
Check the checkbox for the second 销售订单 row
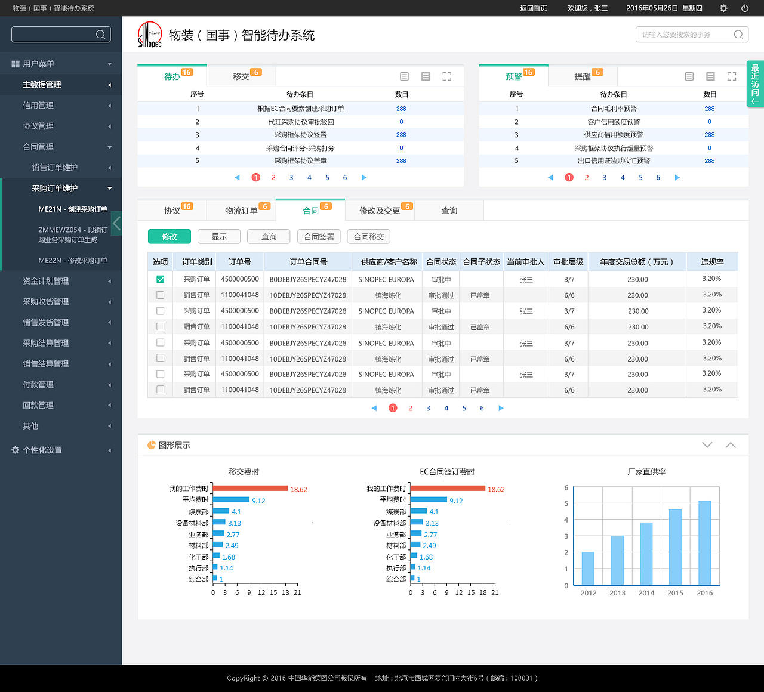tap(160, 326)
